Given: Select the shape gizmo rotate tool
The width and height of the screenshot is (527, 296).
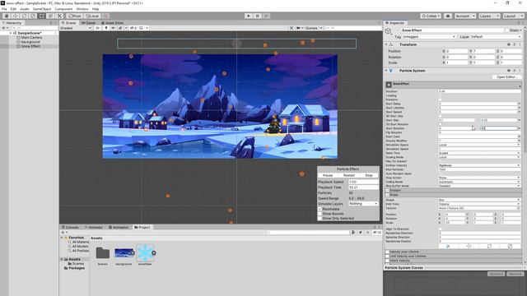Looking at the screenshot, I should (x=489, y=247).
